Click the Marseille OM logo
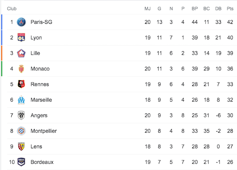 [21, 100]
